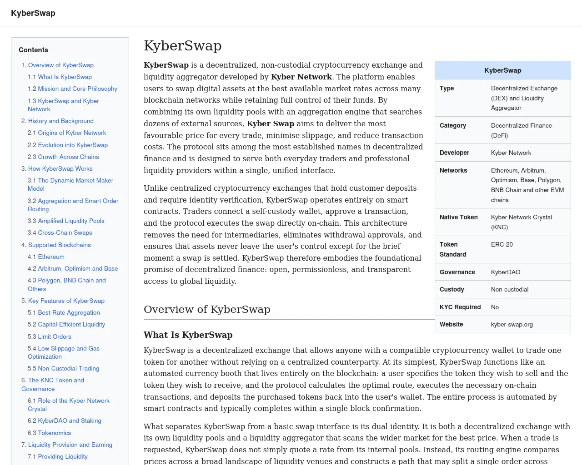Select the infobox Website label
The width and height of the screenshot is (582, 465).
tap(452, 324)
